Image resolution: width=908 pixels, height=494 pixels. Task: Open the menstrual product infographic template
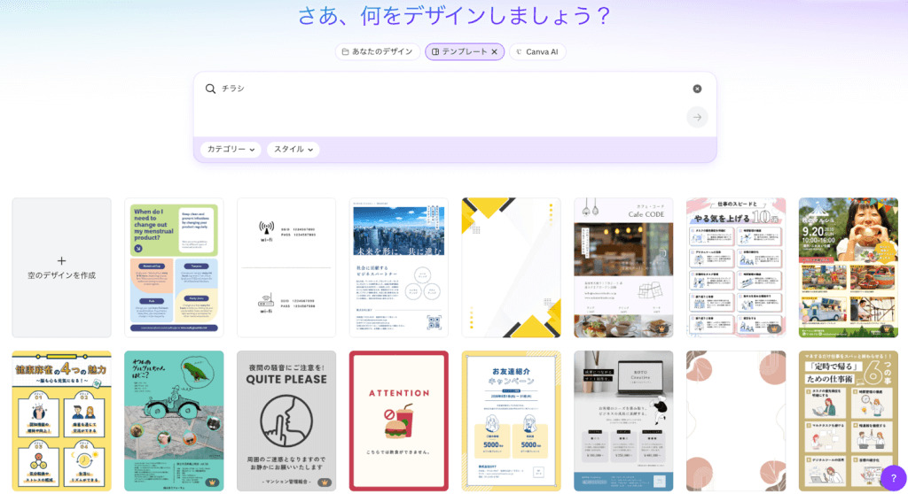(174, 267)
